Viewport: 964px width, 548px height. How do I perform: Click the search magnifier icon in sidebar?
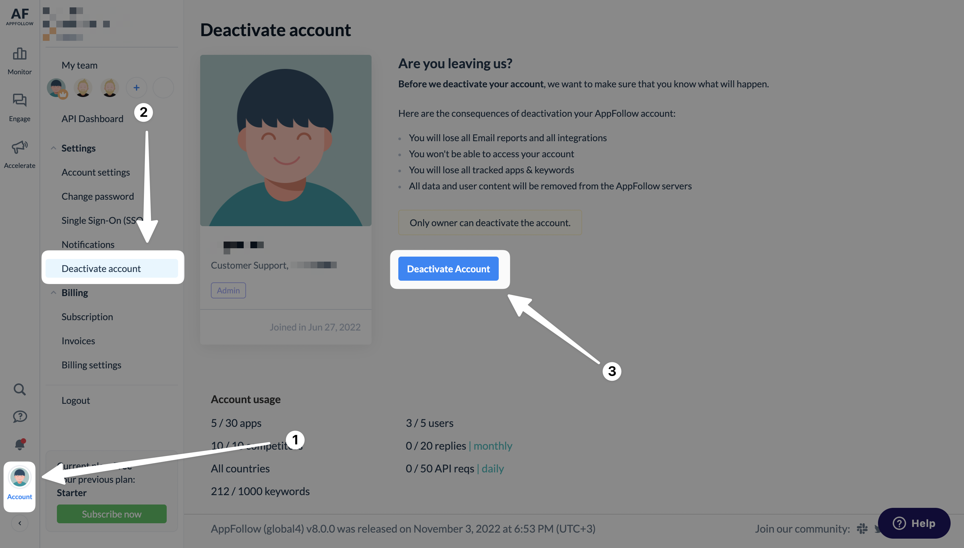[19, 389]
